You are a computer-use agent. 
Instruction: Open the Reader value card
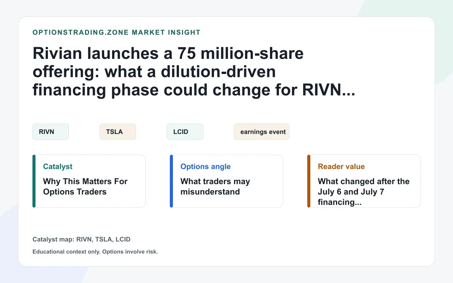point(364,181)
